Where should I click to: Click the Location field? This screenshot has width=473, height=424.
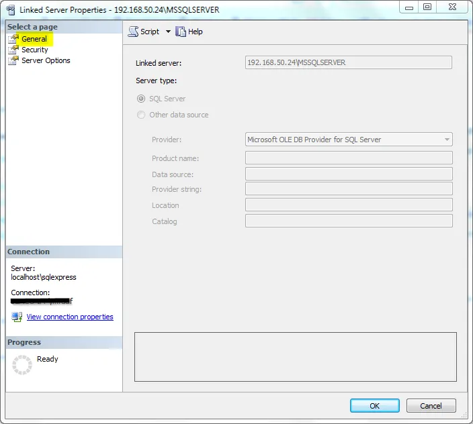[x=349, y=205]
